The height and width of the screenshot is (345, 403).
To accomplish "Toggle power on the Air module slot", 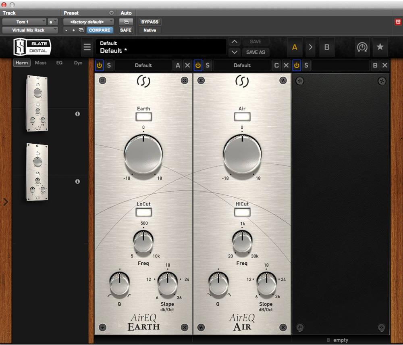I will coord(198,65).
